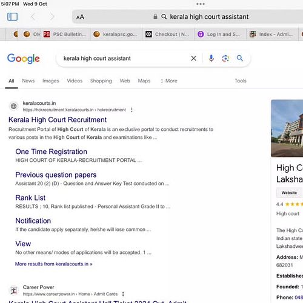The height and width of the screenshot is (303, 303).
Task: Open the High Court building photo
Action: (287, 128)
